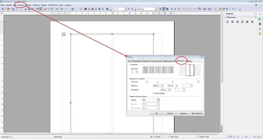Click the Обычный page style in status bar

click(x=58, y=137)
